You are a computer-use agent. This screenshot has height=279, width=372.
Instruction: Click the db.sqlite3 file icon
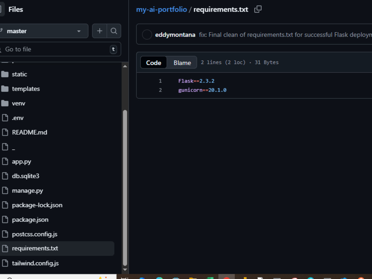[5, 176]
